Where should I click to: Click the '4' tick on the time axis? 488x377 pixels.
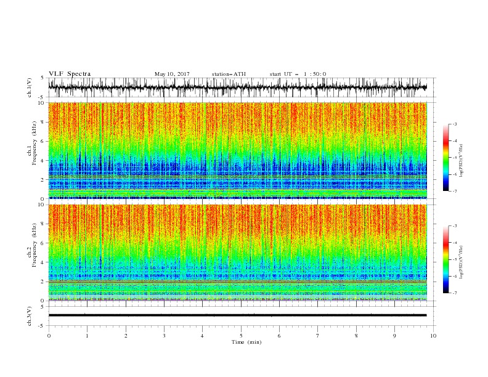(202, 336)
